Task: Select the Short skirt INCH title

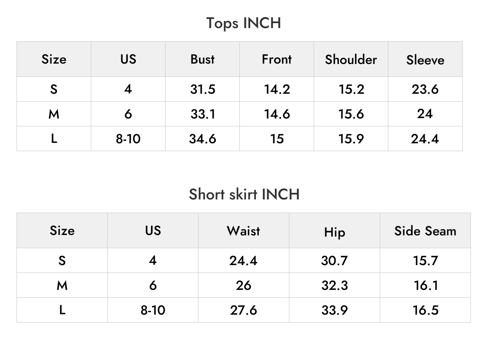Action: pos(244,194)
